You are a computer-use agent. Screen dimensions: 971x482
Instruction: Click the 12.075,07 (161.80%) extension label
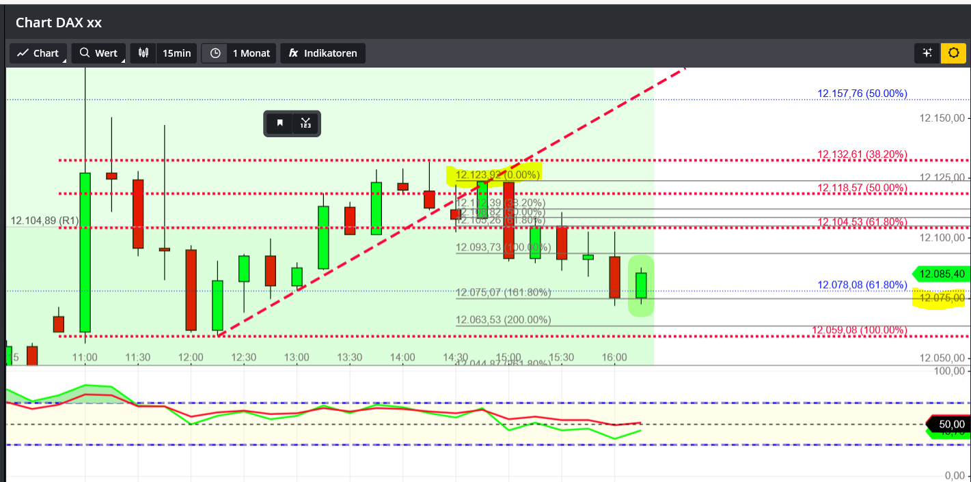[x=503, y=293]
